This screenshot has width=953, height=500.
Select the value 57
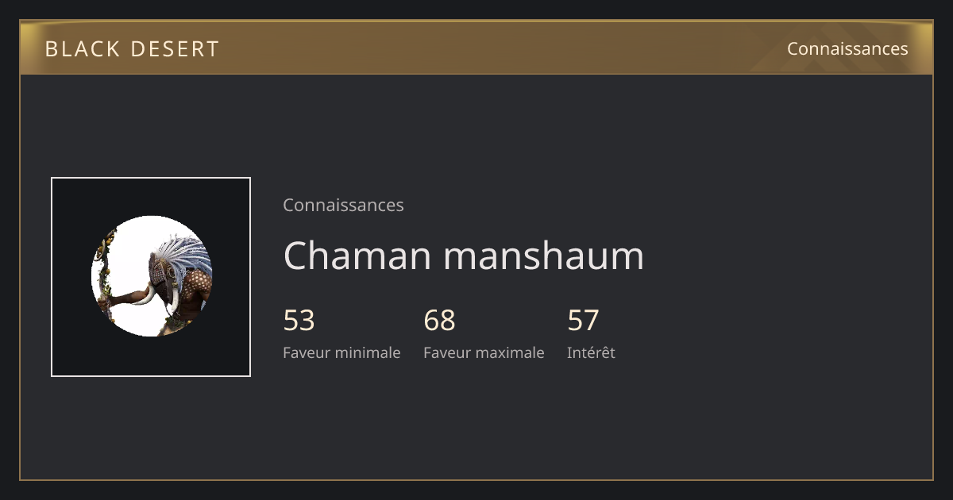(x=583, y=321)
